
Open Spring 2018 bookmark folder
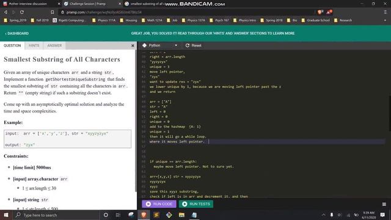tap(271, 20)
